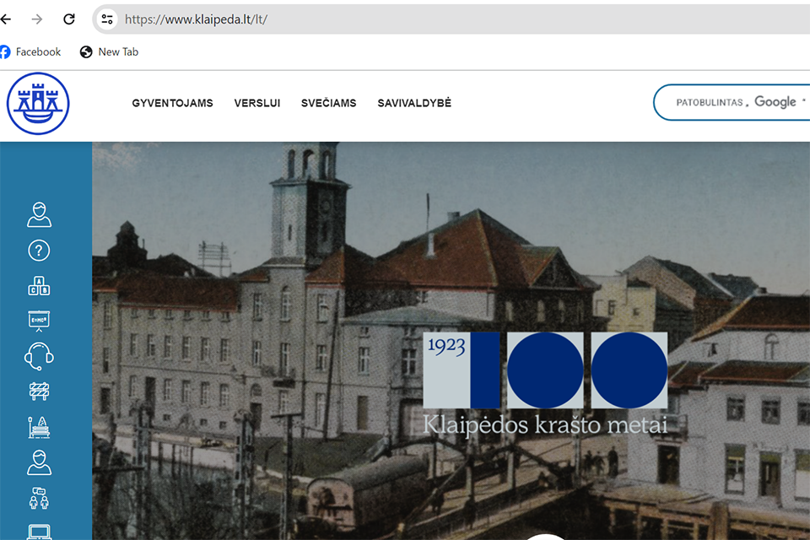
Task: View site information icon beside the URL
Action: [x=106, y=19]
